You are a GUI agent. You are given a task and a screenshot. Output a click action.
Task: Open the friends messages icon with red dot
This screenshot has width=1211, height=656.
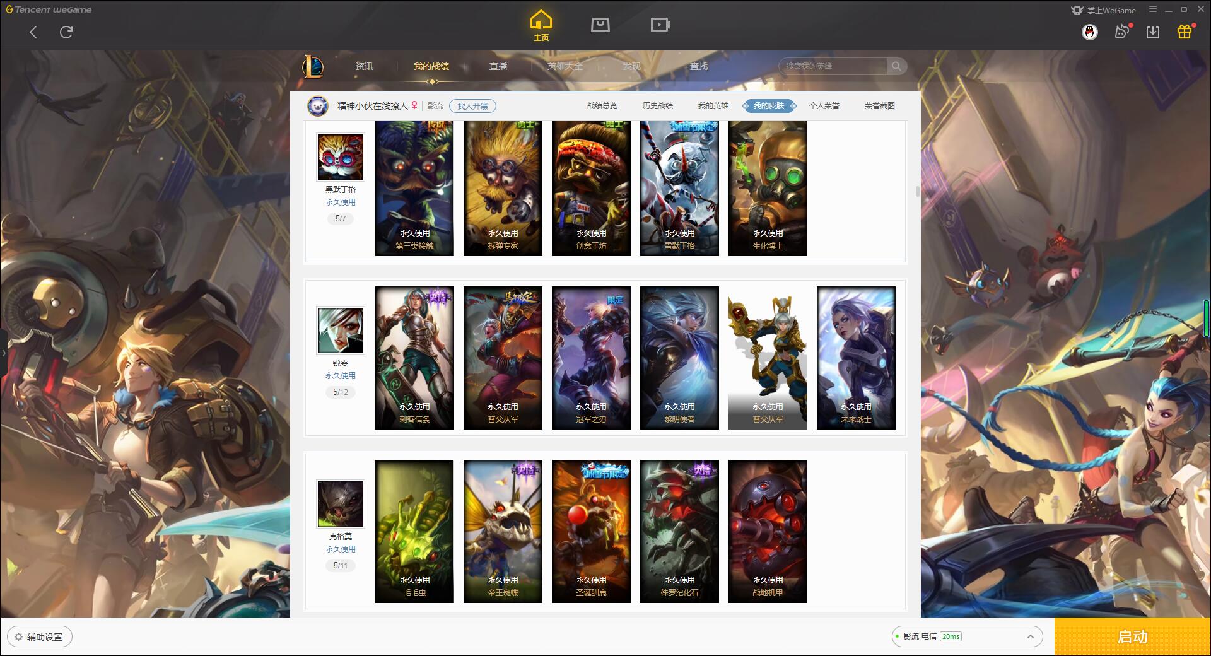coord(1122,32)
